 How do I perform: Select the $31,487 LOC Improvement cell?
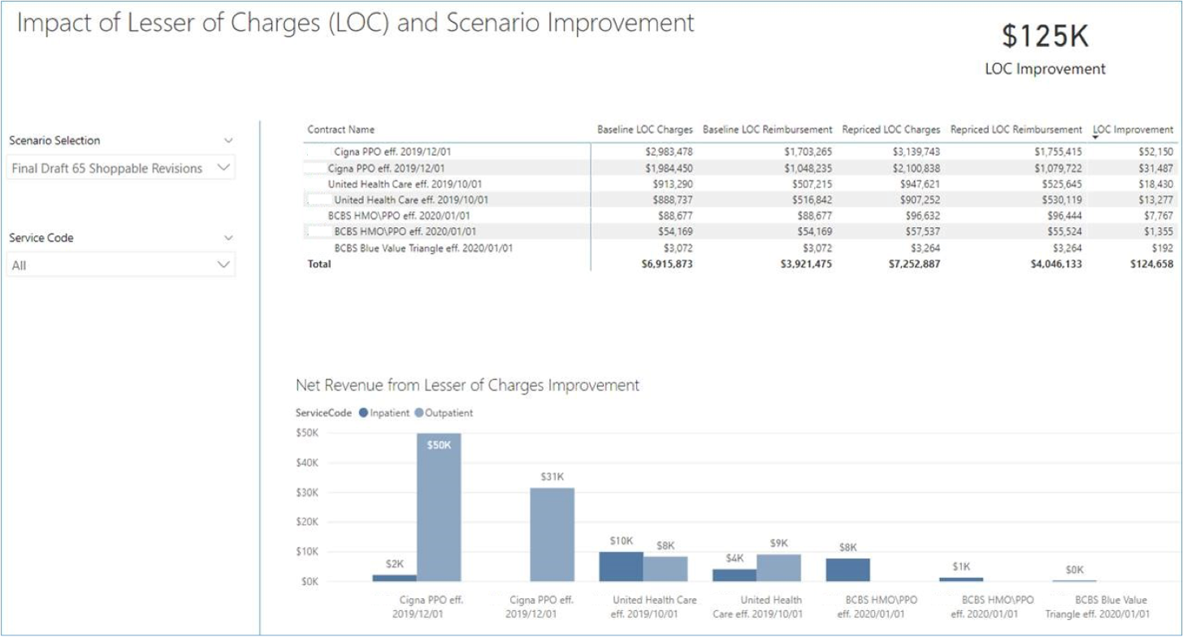tap(1157, 168)
